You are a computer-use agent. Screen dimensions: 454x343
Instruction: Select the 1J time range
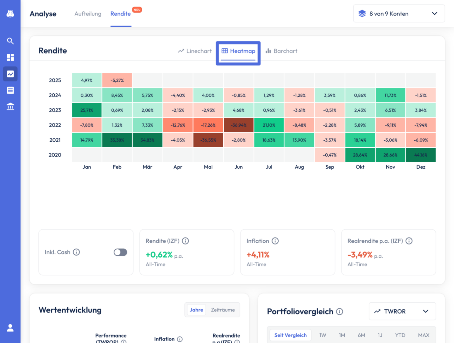(x=380, y=335)
